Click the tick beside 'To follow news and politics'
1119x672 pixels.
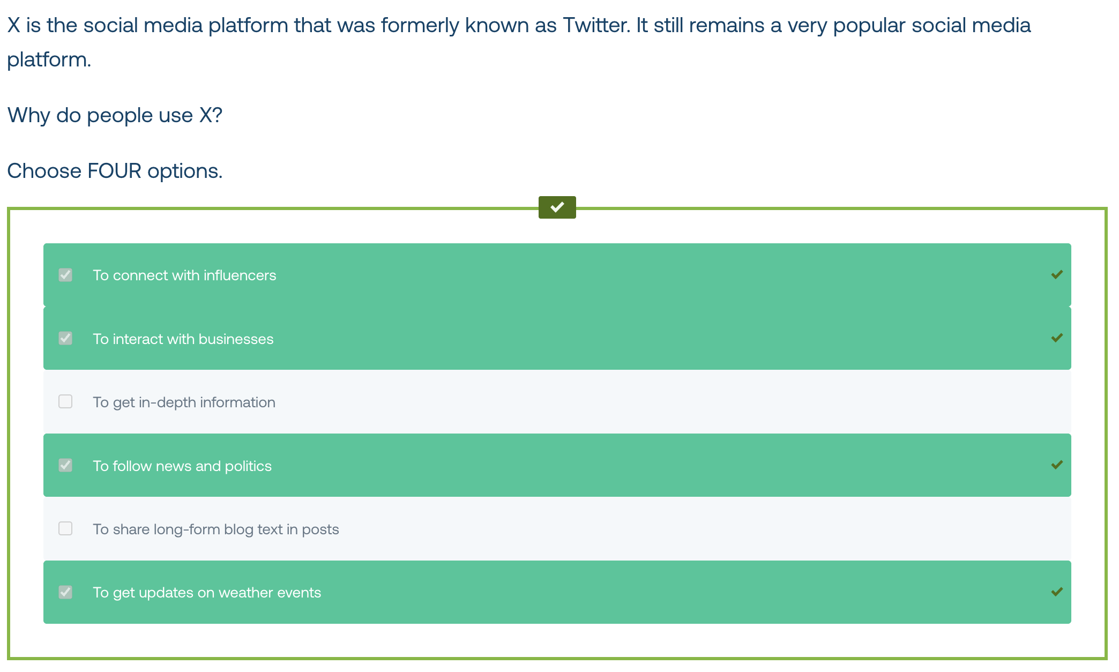click(1056, 465)
